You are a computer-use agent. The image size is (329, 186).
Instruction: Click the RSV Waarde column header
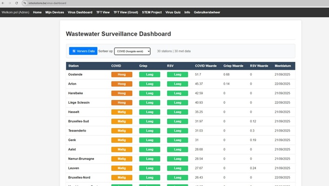(x=259, y=66)
